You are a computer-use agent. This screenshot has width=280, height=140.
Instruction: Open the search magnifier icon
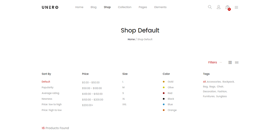point(210,7)
